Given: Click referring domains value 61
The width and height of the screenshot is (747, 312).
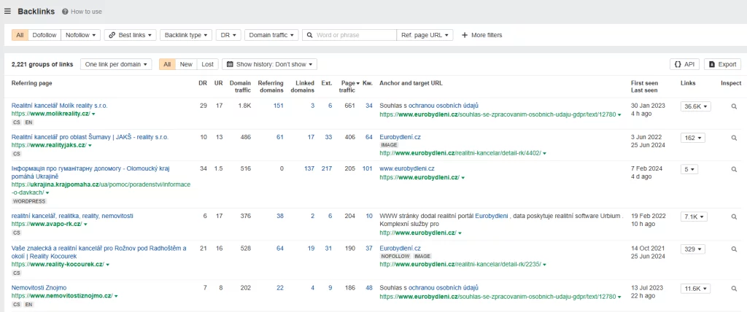Looking at the screenshot, I should (x=280, y=137).
